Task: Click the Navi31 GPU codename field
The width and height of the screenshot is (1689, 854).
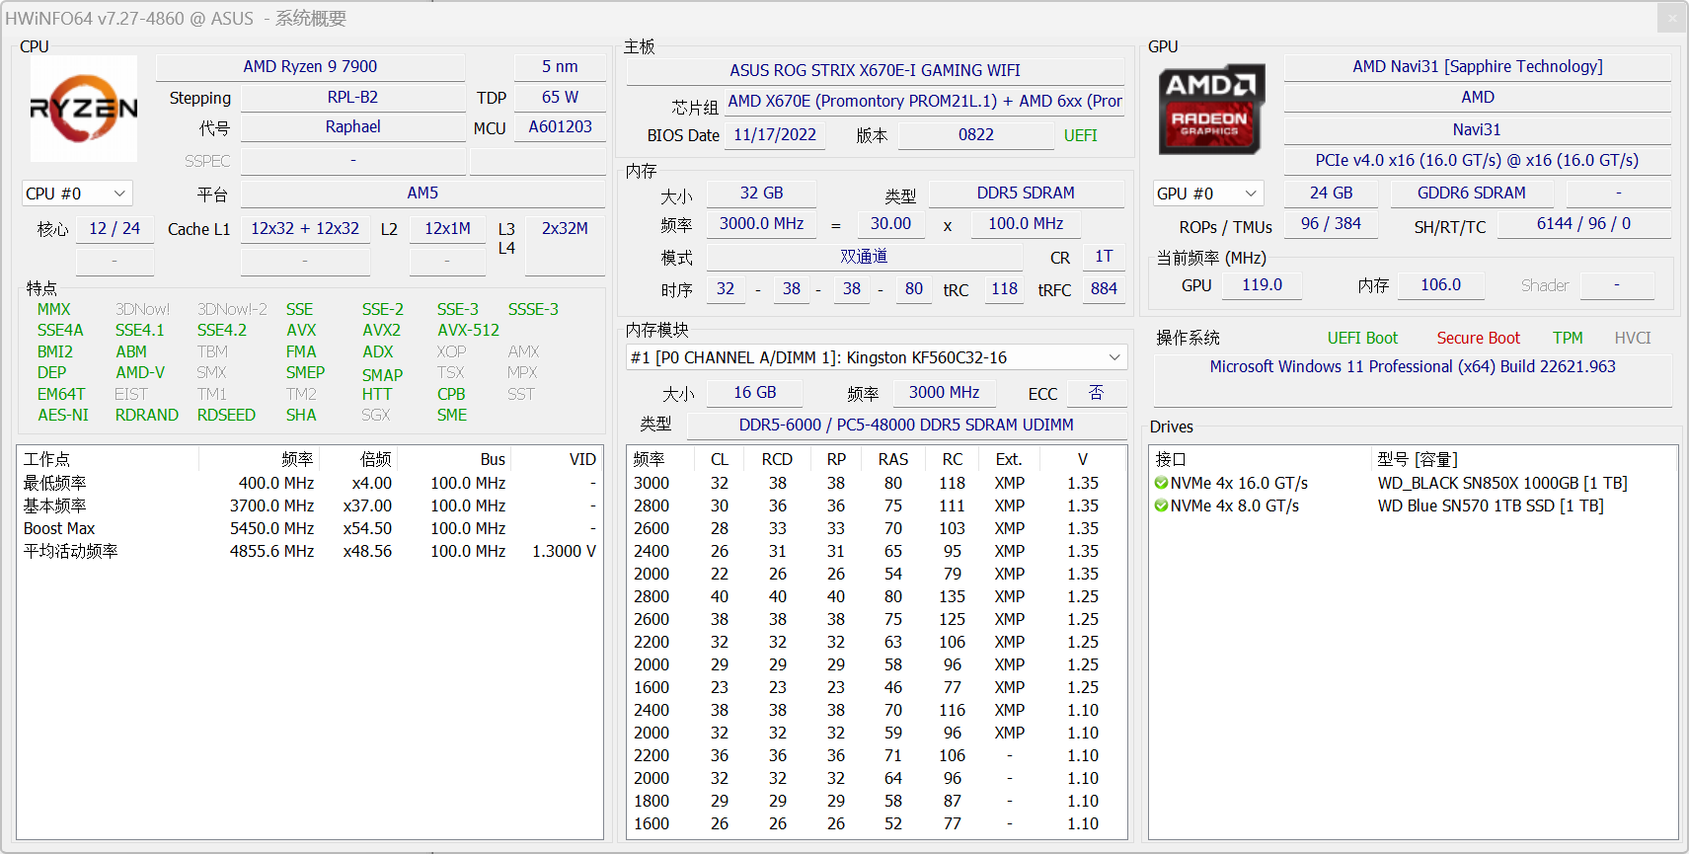Action: pos(1478,129)
